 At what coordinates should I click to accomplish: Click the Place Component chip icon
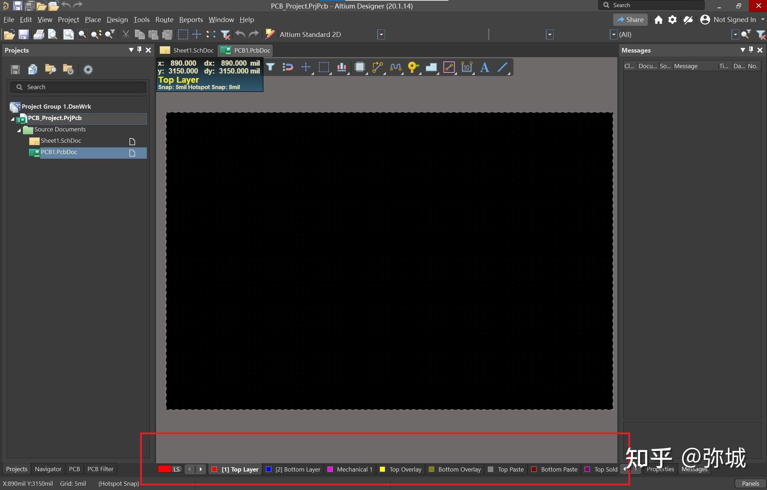coord(359,67)
